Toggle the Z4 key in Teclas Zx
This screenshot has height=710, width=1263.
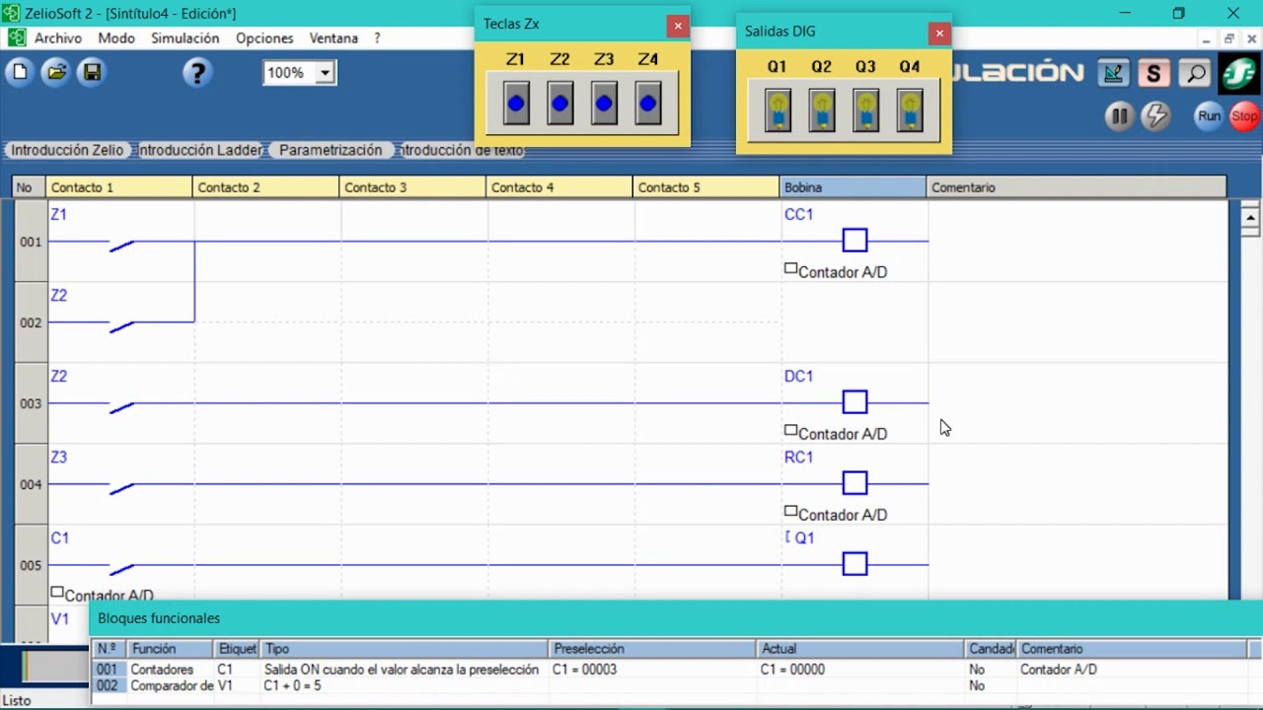tap(648, 104)
